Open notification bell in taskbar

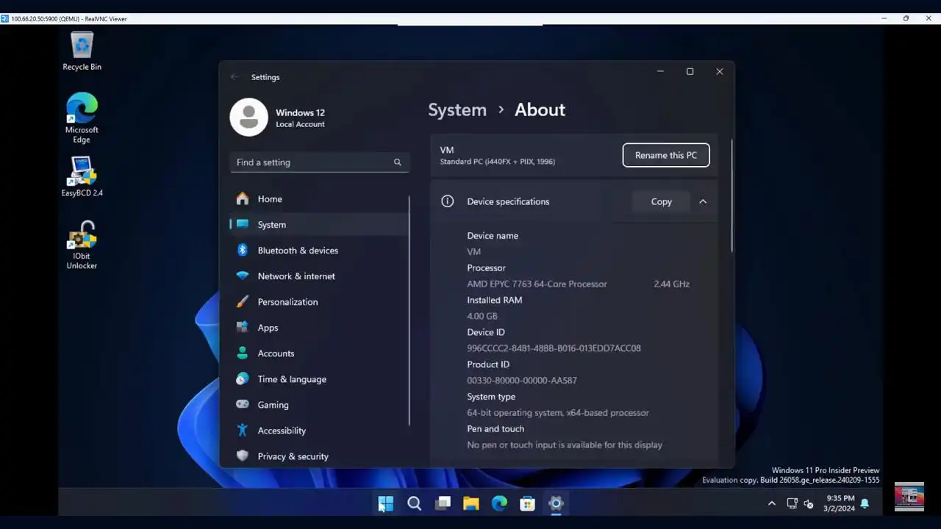pos(865,503)
